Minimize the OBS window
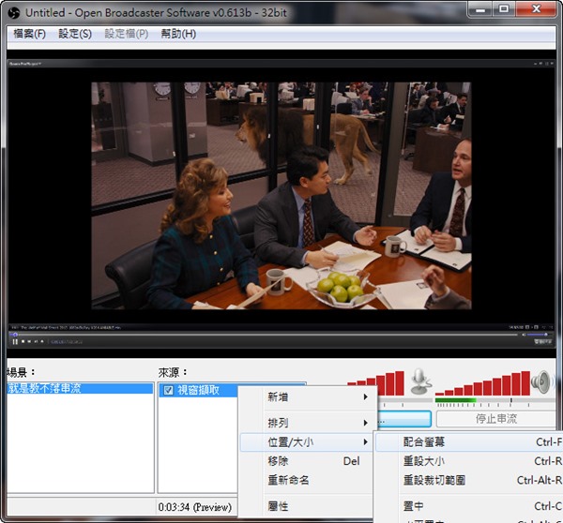Image resolution: width=563 pixels, height=523 pixels. coord(480,9)
